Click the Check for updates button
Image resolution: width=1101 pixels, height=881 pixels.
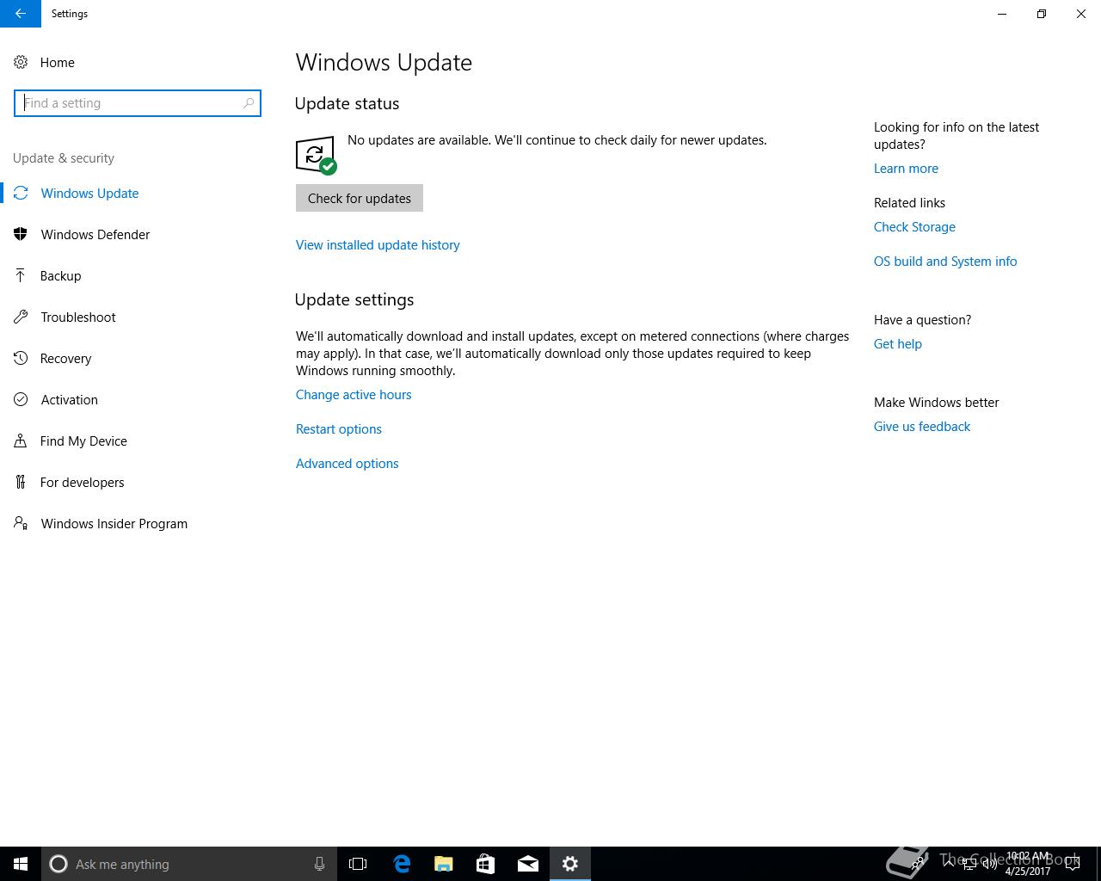point(360,198)
